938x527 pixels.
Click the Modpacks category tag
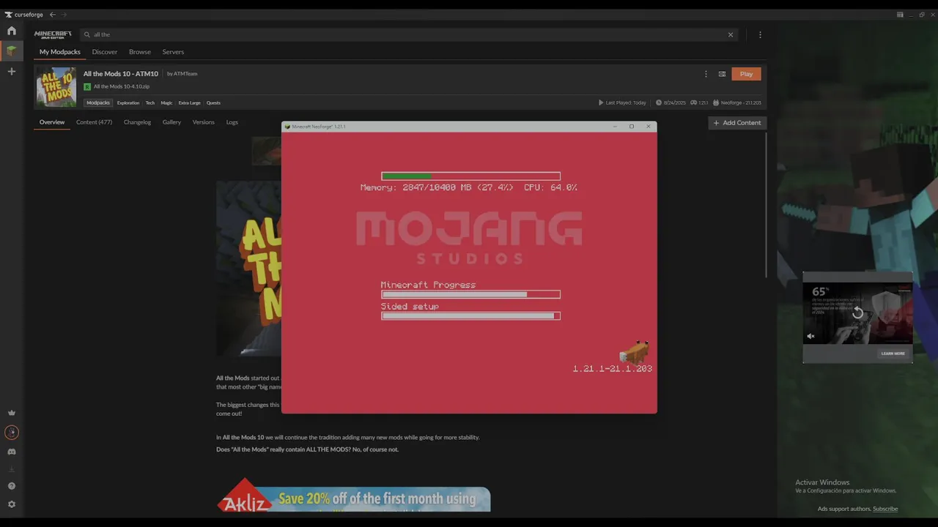pos(97,102)
